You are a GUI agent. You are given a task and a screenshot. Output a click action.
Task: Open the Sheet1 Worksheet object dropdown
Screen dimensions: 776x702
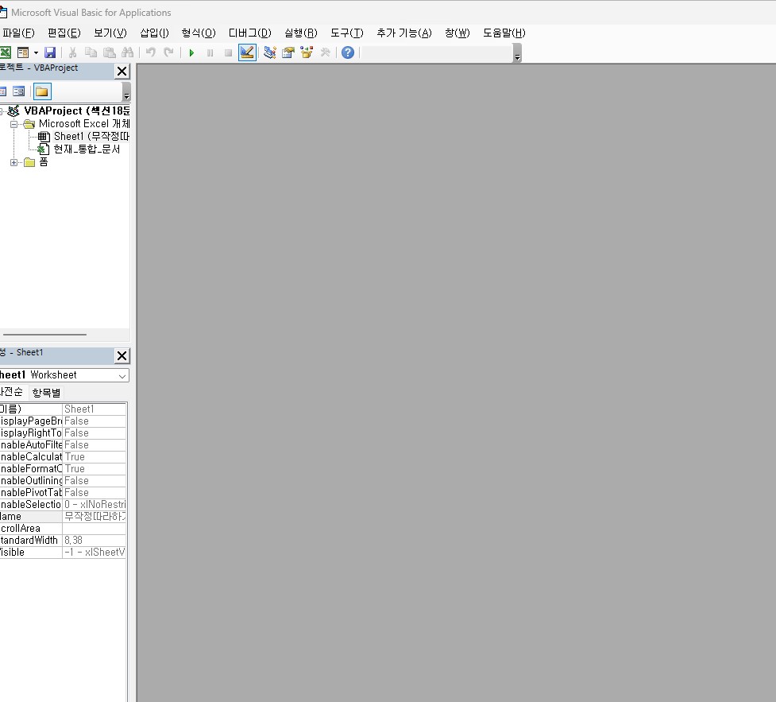click(x=122, y=375)
